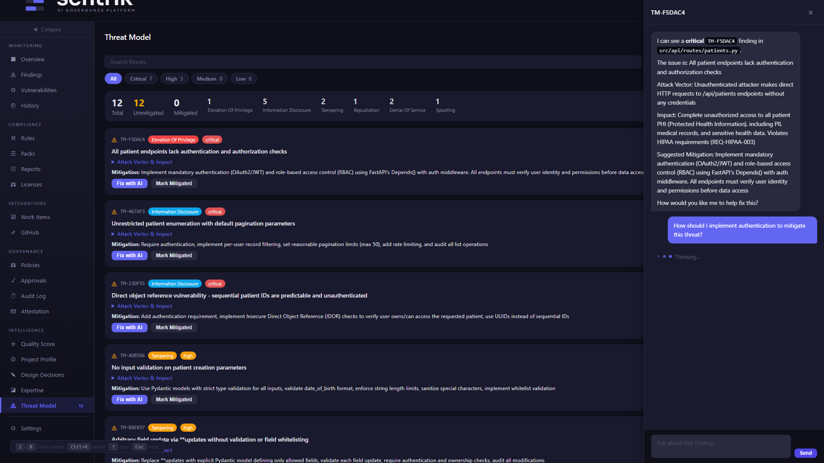Open the Work Items integration

pos(35,217)
